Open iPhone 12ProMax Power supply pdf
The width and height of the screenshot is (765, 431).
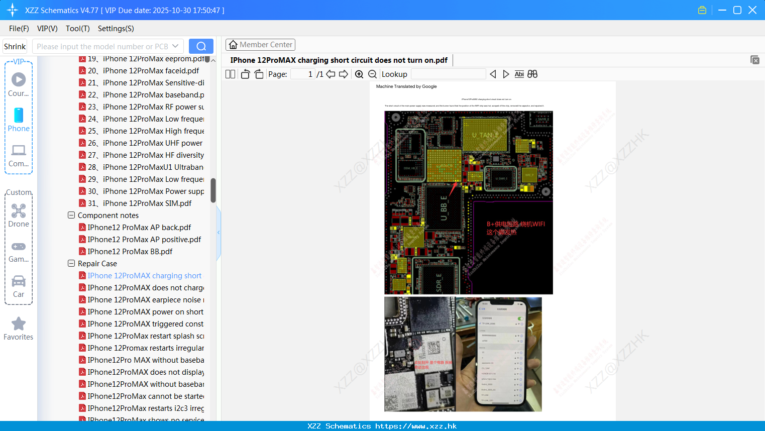coord(142,191)
